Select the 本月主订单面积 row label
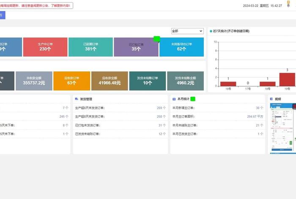 coord(184,116)
